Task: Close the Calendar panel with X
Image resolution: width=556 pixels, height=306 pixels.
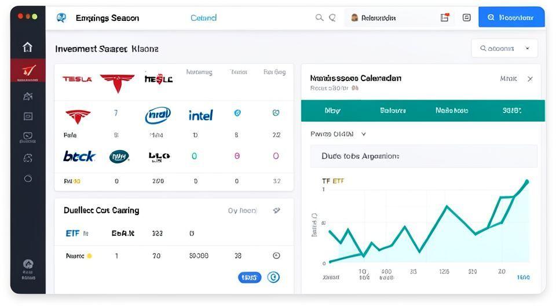Action: click(530, 79)
